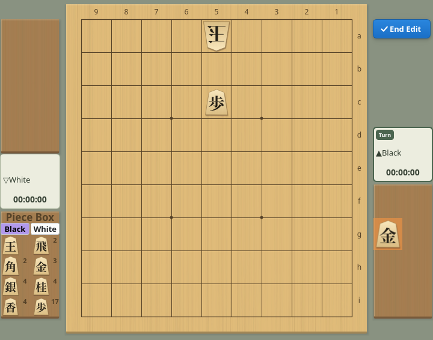Click the Gold piece in Black's hand

388,234
